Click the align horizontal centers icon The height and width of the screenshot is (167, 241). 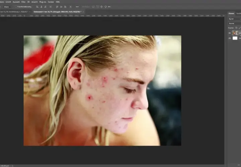click(41, 7)
